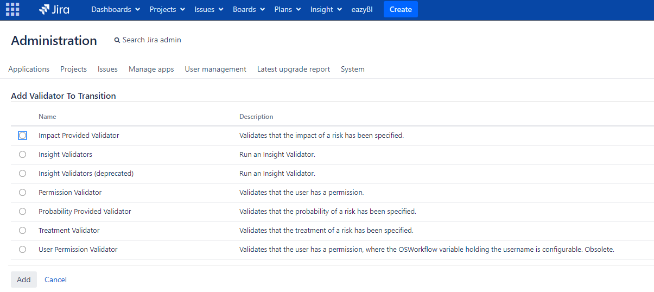654x292 pixels.
Task: Click description mentioning OSWorkflow variable
Action: click(427, 250)
